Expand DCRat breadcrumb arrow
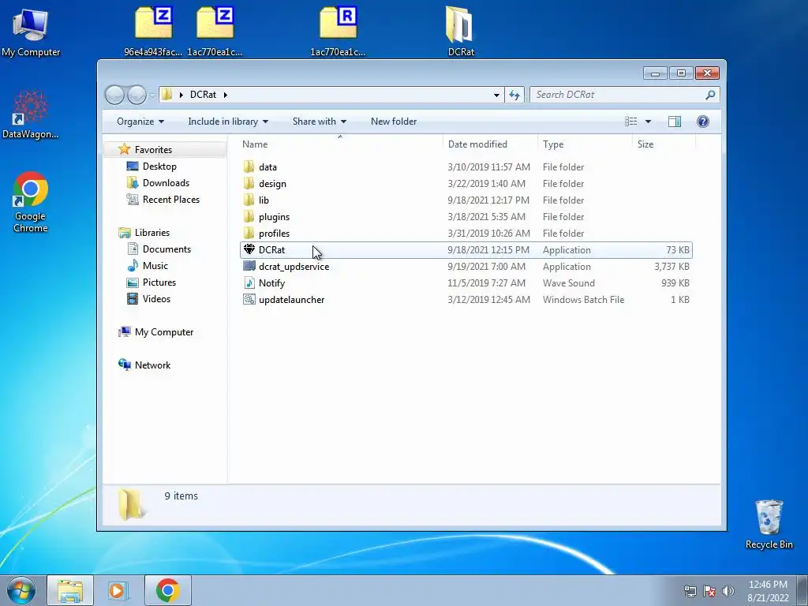 tap(225, 95)
